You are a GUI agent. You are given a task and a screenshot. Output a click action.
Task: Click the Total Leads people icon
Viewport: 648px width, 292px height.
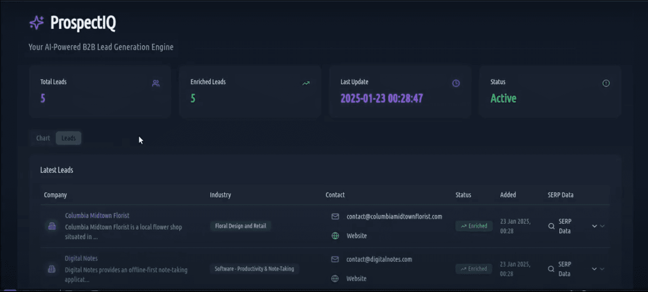pyautogui.click(x=156, y=83)
